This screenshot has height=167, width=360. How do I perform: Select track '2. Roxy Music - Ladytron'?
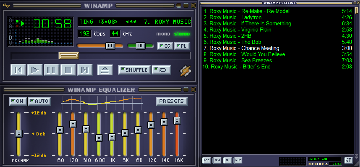point(278,17)
